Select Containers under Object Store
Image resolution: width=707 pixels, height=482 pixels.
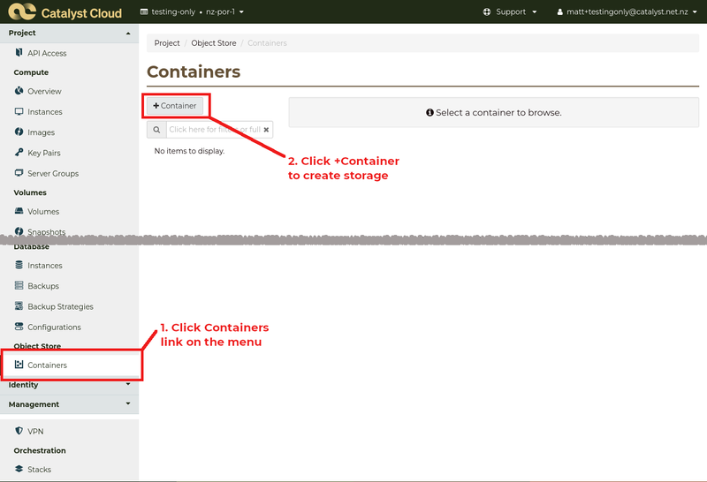pyautogui.click(x=47, y=365)
